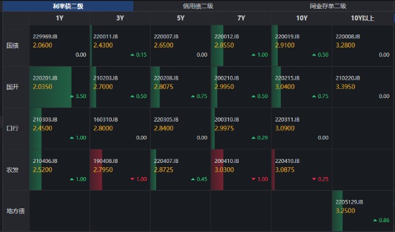Screen dimensions: 395x232
Task: Click the red bar in 200410.IB cell
Action: pyautogui.click(x=217, y=170)
